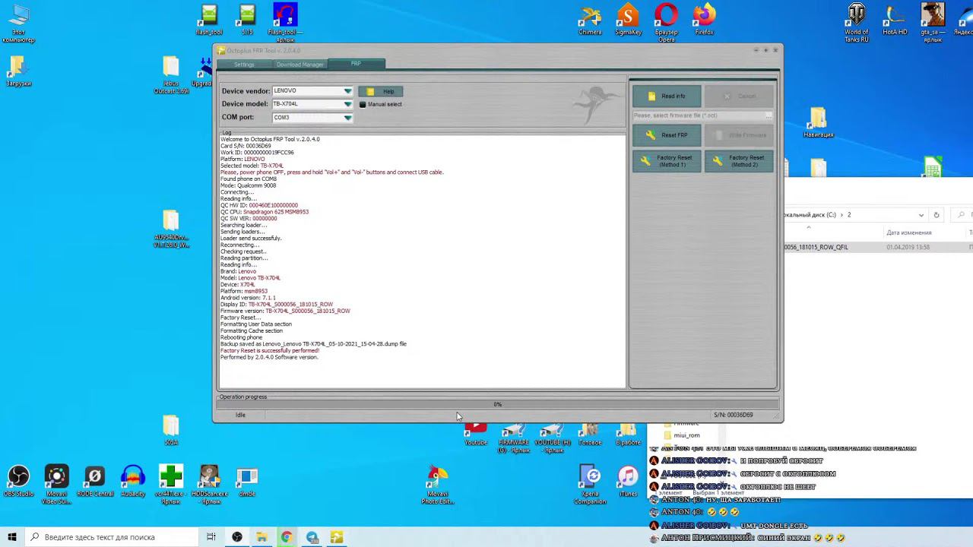
Task: Open the Windows Start menu
Action: pyautogui.click(x=12, y=537)
